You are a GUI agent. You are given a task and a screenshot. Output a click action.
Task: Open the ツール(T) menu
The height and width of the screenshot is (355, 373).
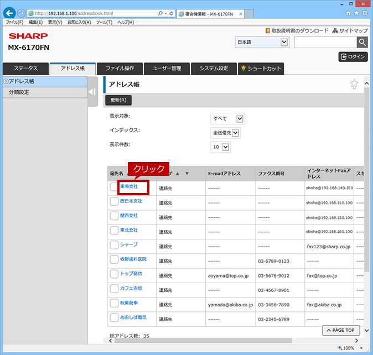pos(104,22)
